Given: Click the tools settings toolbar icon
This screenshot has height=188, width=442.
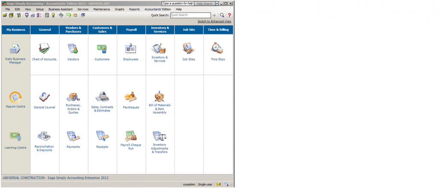Looking at the screenshot, I should [x=18, y=15].
